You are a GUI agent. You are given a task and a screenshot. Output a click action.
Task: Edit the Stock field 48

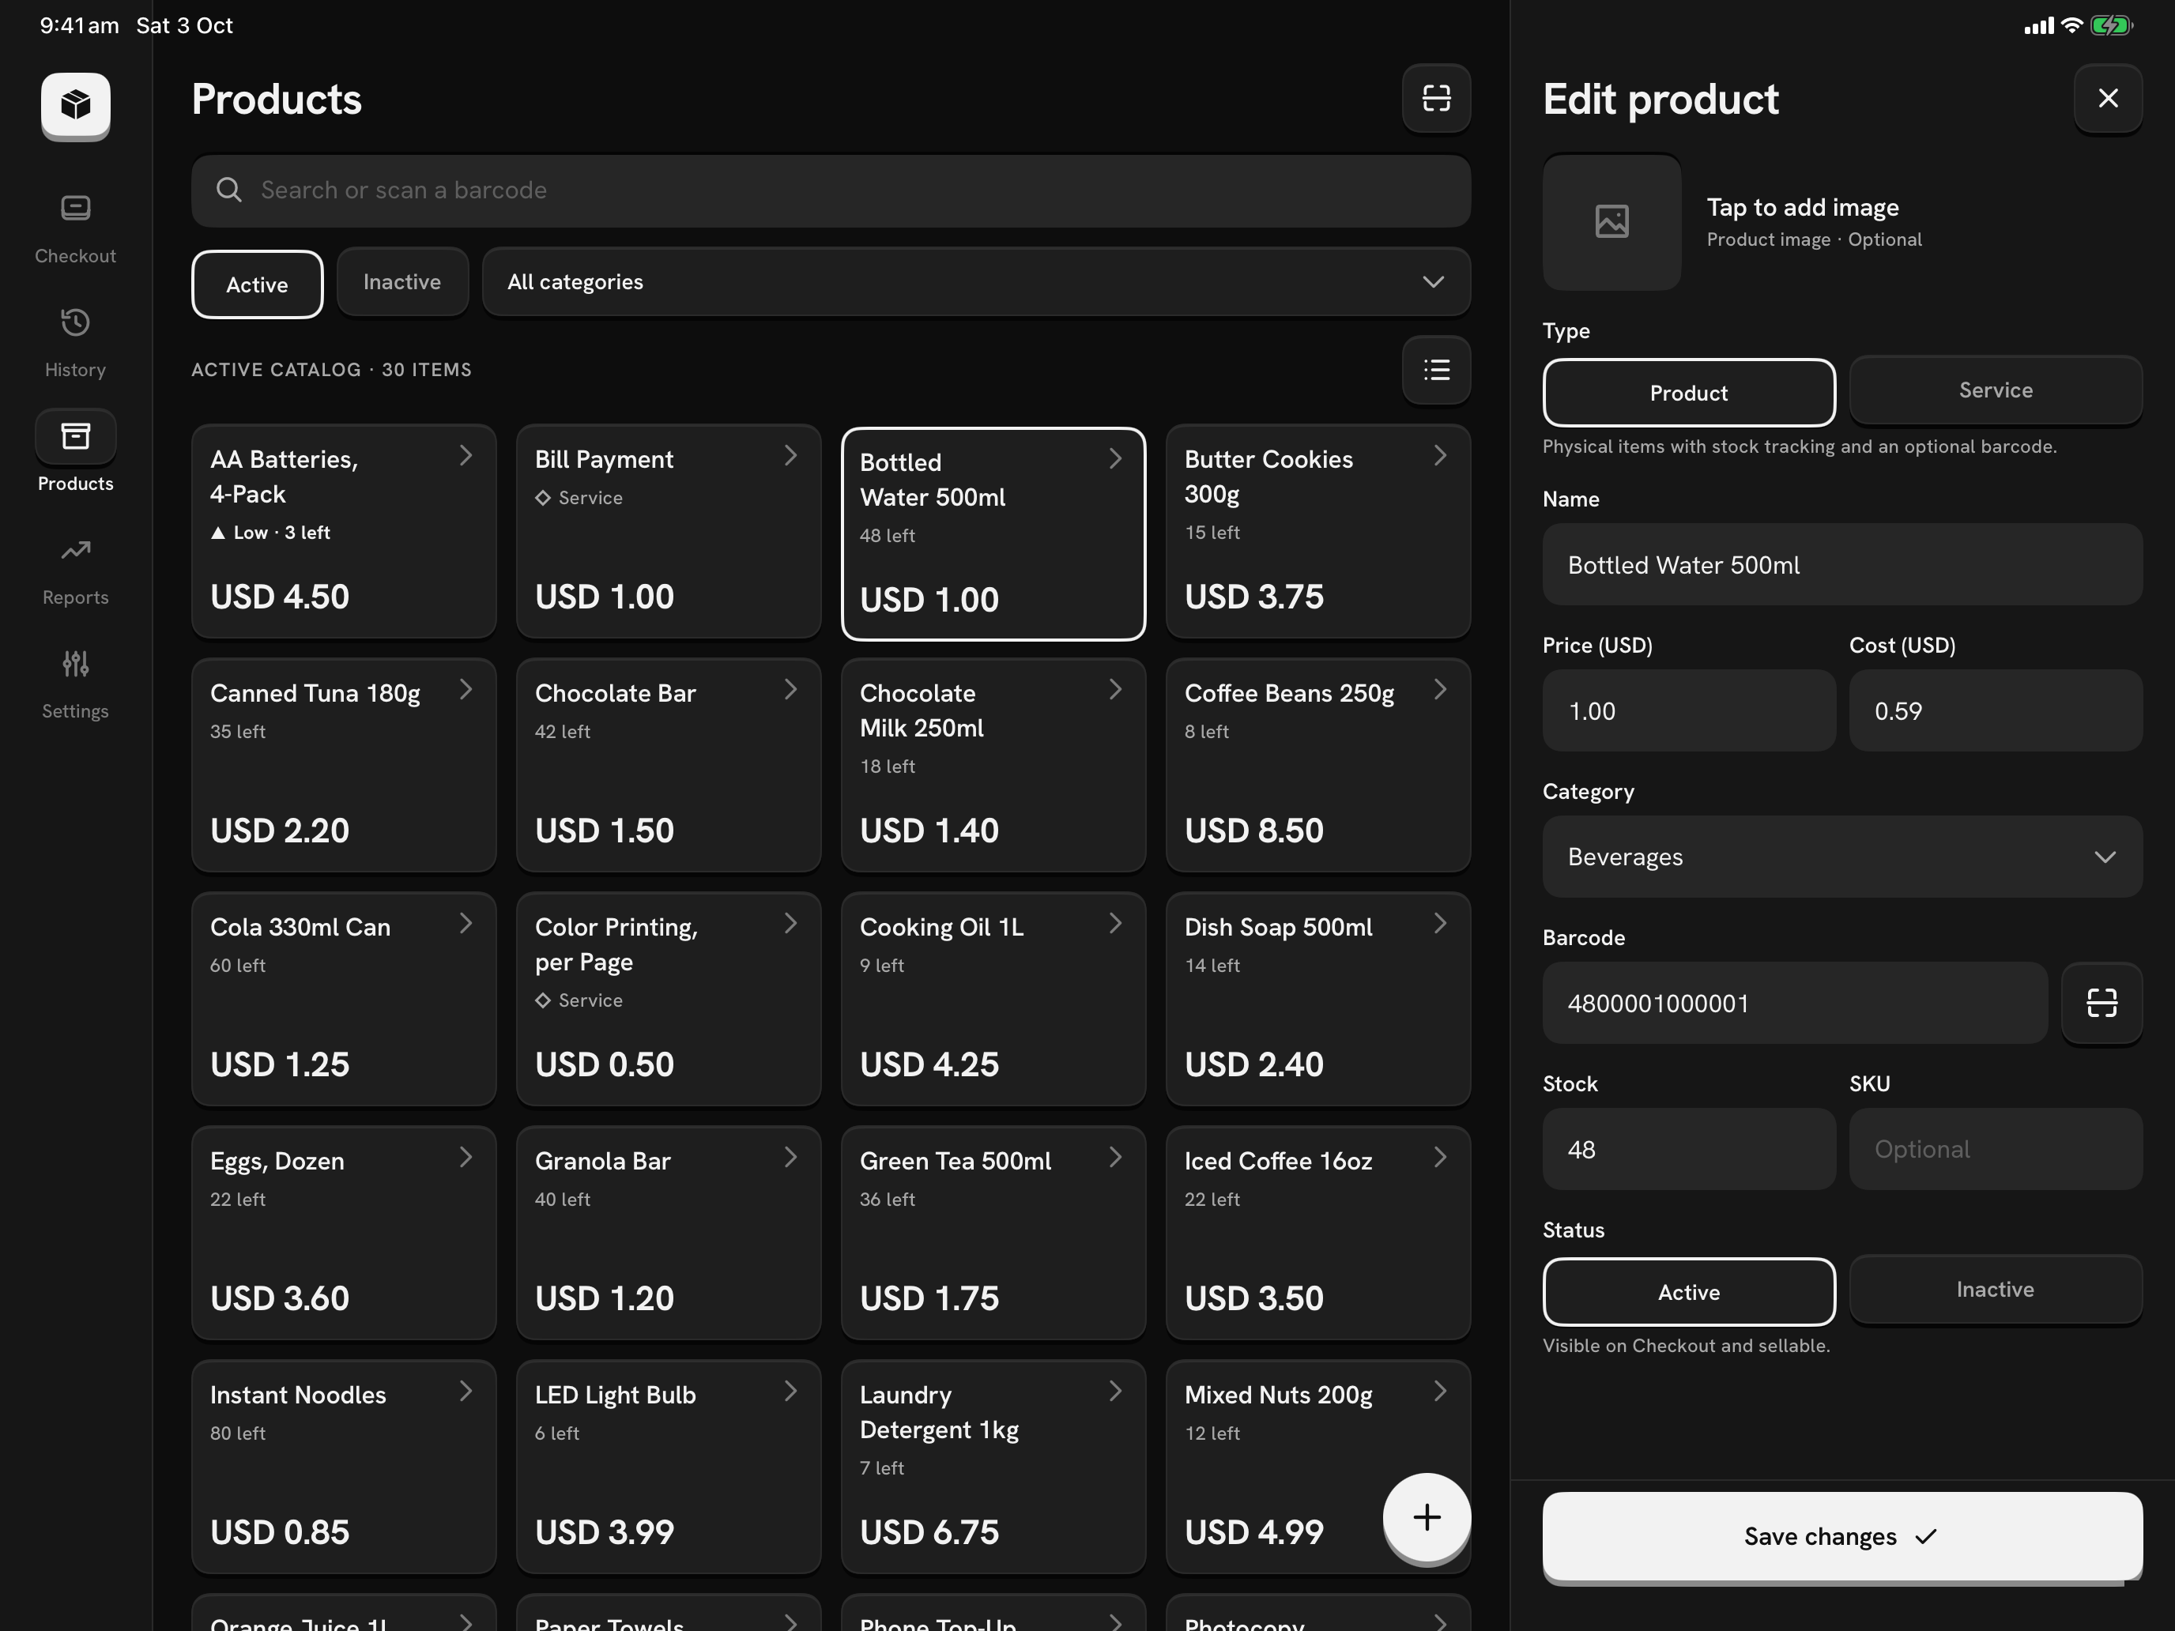[1689, 1149]
